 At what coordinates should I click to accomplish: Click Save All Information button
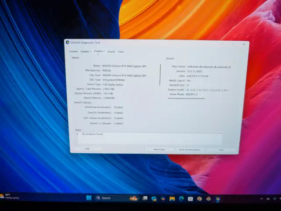coord(189,150)
